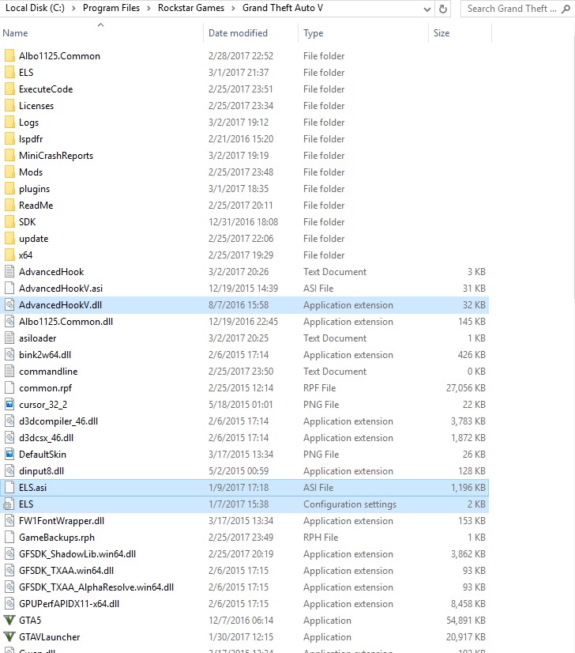Go to Local Disk (C:) breadcrumb

point(35,8)
